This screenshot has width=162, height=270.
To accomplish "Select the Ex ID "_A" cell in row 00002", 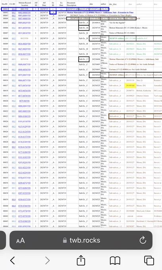I will [53, 13].
